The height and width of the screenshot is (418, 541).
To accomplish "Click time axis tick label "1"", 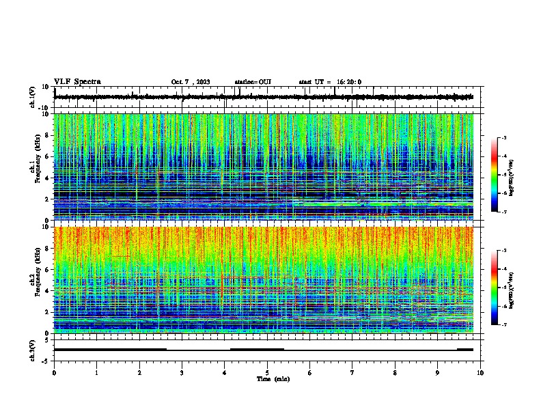I will [96, 373].
